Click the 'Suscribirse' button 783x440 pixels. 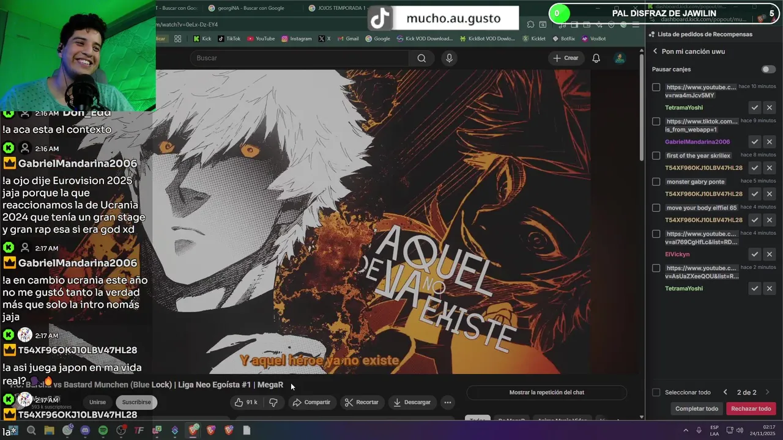136,402
